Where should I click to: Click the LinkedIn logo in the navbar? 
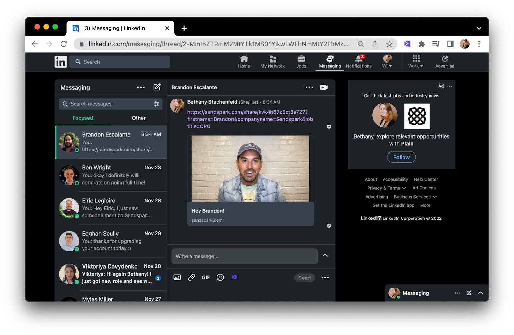60,62
